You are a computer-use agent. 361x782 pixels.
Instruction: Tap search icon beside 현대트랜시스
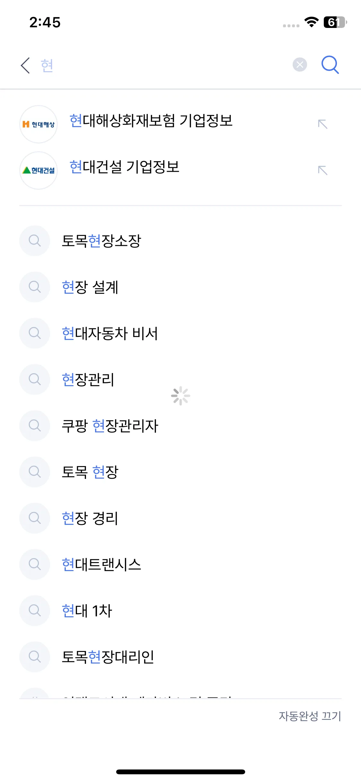click(x=35, y=564)
